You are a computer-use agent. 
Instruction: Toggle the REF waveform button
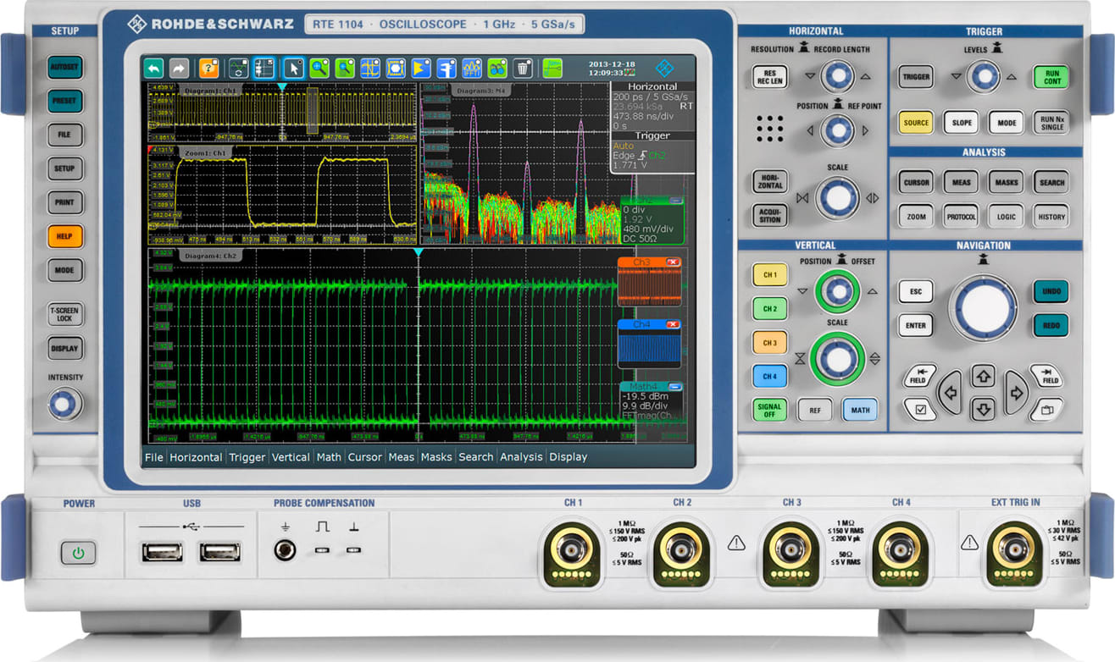814,410
